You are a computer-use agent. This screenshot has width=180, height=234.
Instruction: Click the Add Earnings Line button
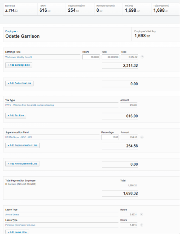[x=19, y=65]
